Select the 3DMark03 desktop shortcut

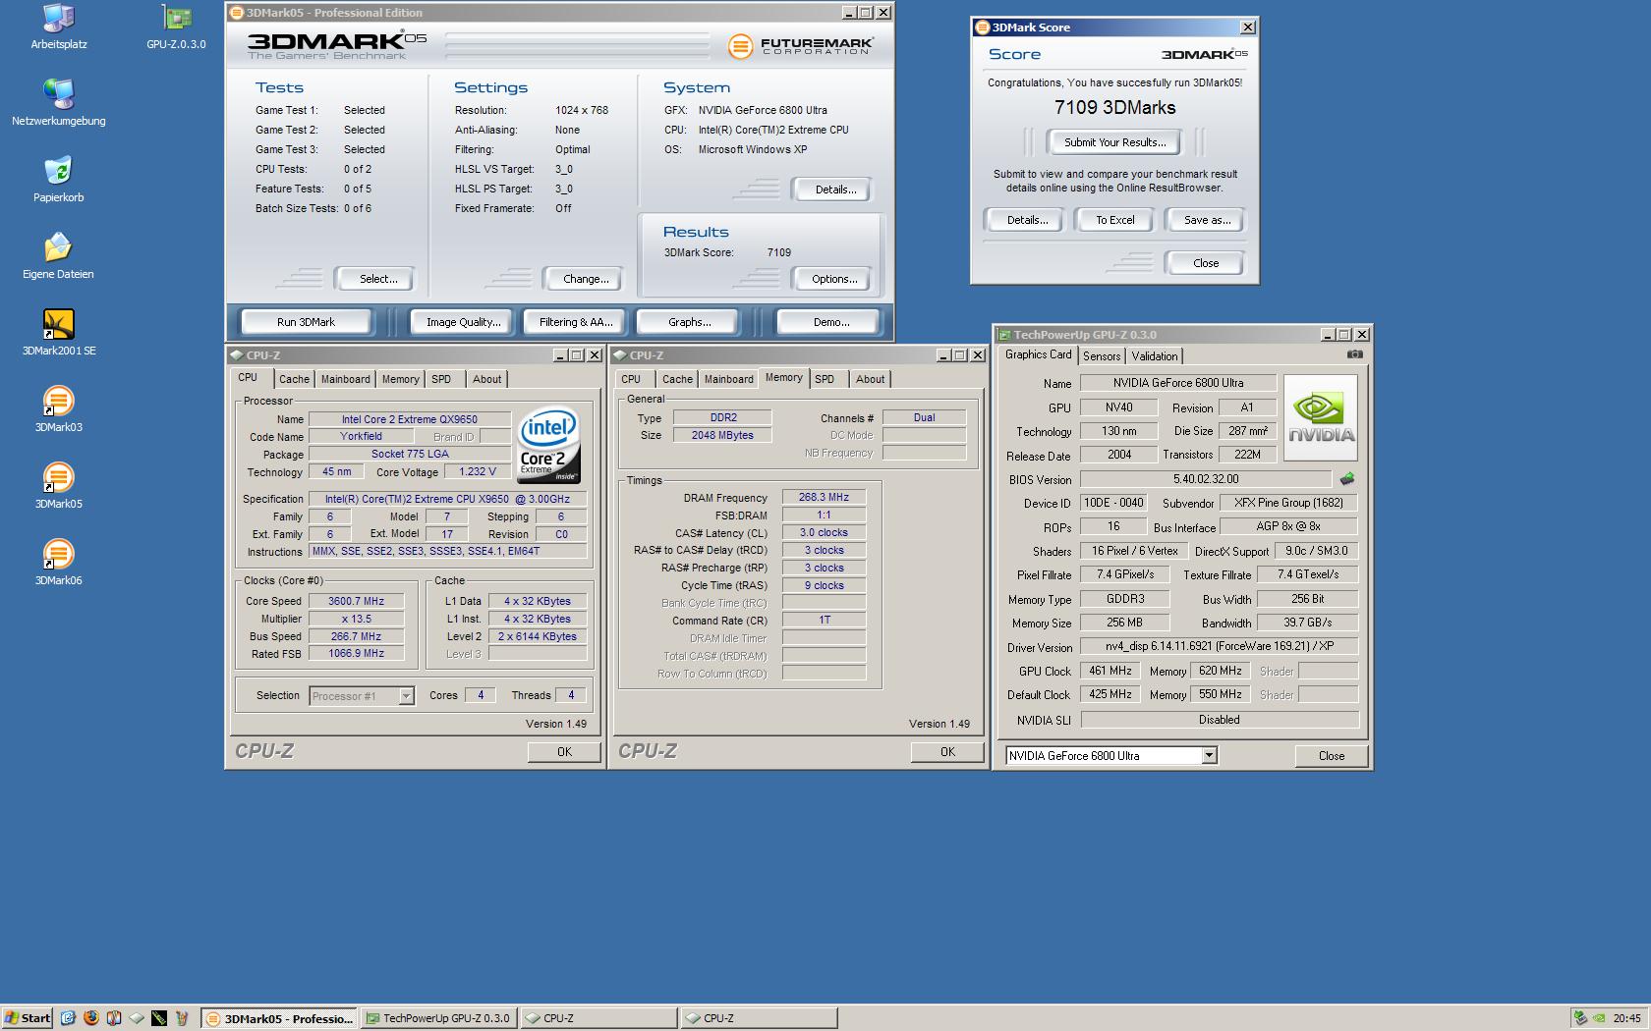(x=59, y=409)
